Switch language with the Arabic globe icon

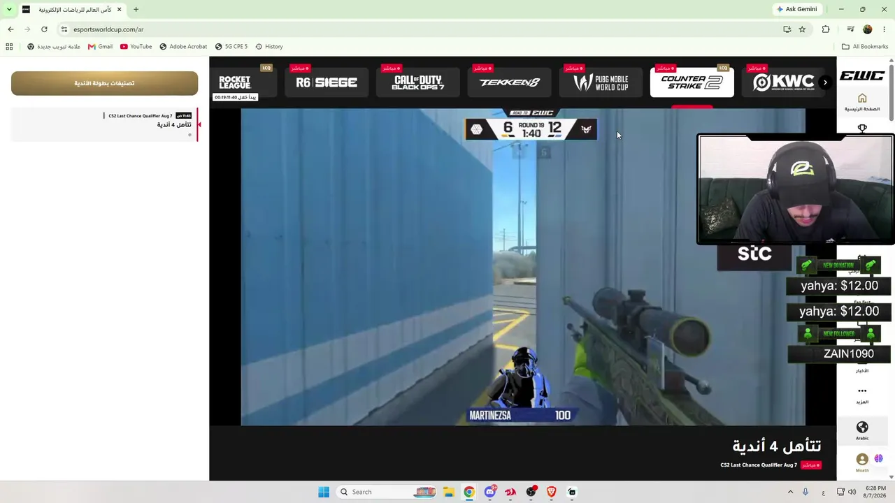click(862, 430)
